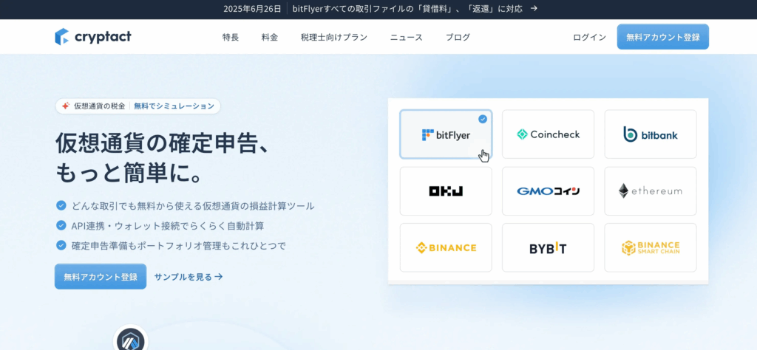Click header 無料アカウント登録 button

click(662, 37)
